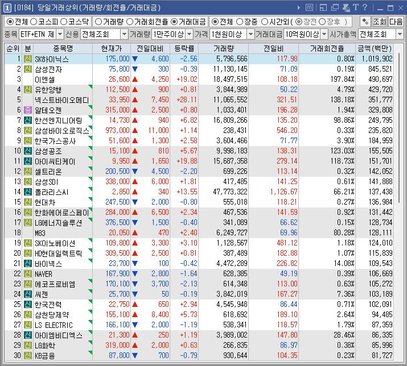Image resolution: width=407 pixels, height=366 pixels.
Task: Sort by 금액(백만) column header
Action: 375,48
